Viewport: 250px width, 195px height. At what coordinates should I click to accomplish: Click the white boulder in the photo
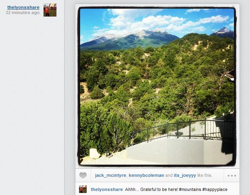click(x=94, y=153)
